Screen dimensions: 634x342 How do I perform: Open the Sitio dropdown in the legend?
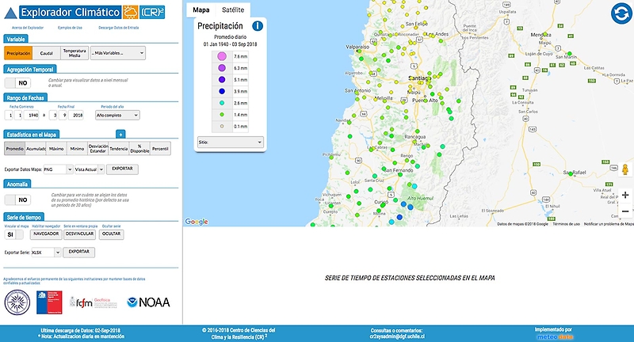pos(229,142)
